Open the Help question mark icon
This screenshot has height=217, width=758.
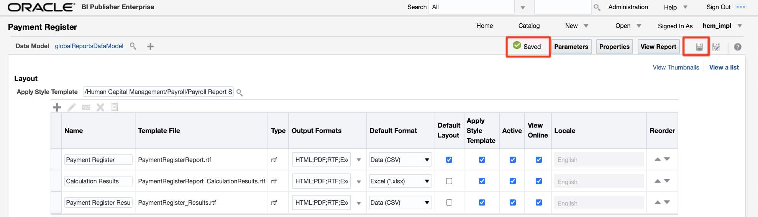click(737, 47)
